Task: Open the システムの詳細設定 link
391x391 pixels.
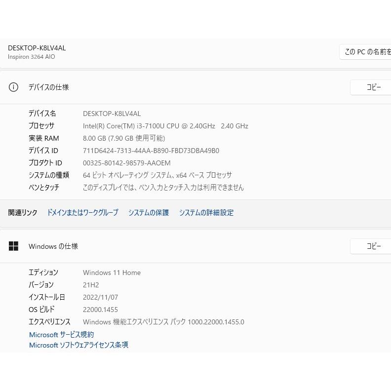Action: tap(206, 213)
